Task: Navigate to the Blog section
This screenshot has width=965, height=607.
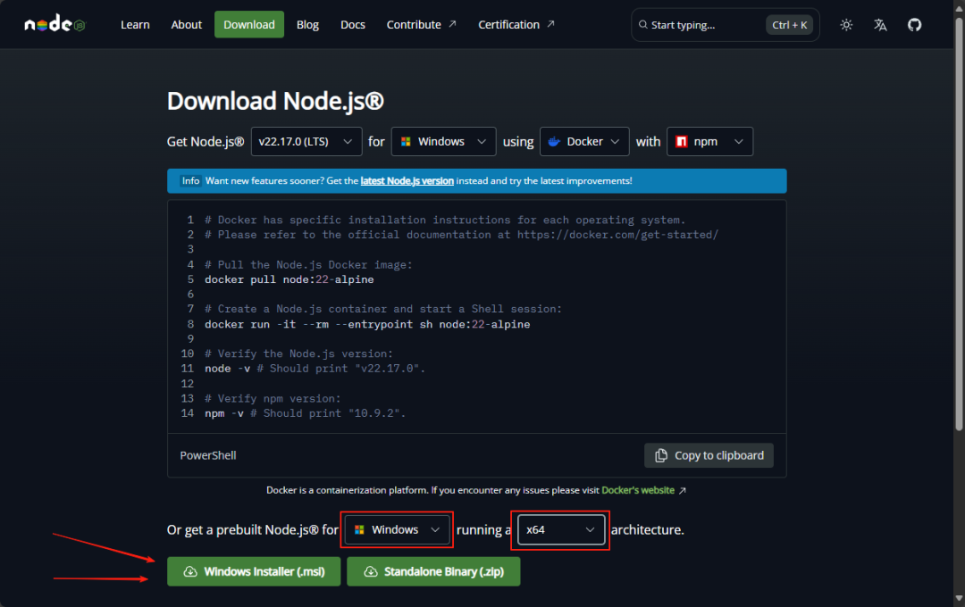Action: pyautogui.click(x=307, y=24)
